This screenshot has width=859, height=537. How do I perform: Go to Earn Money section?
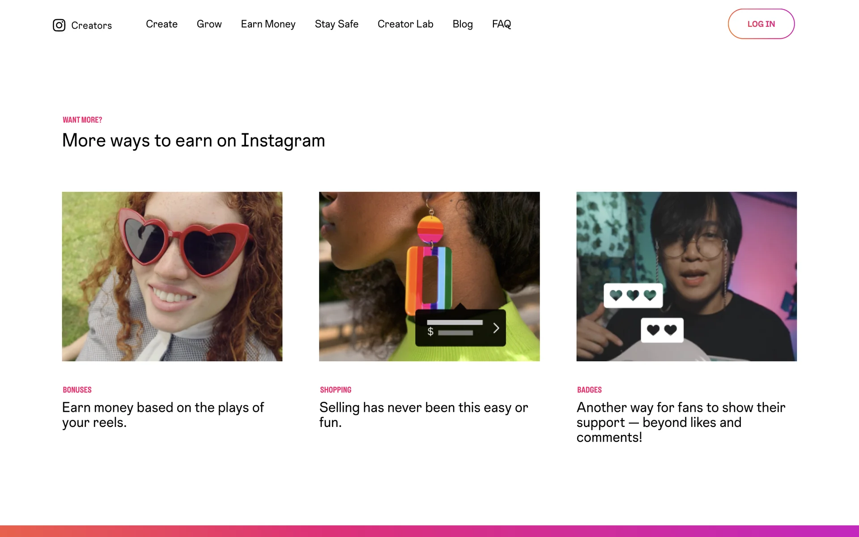pos(268,24)
